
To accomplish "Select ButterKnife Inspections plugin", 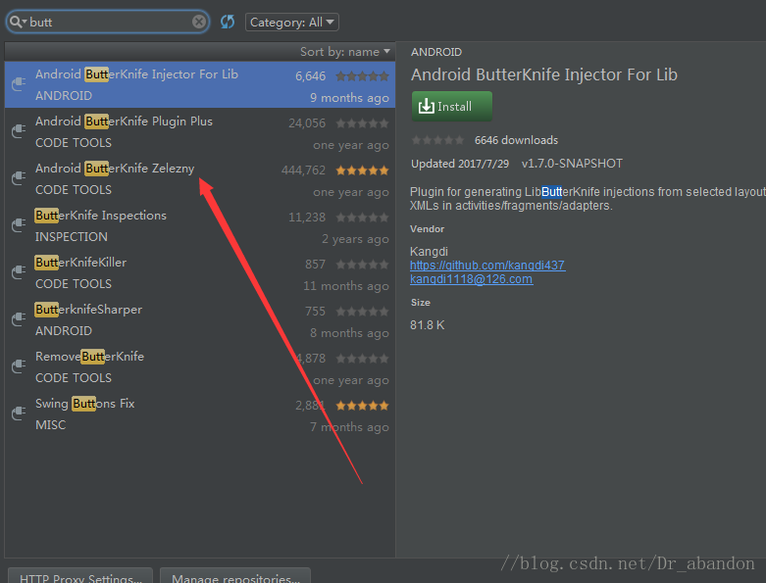I will coord(200,226).
